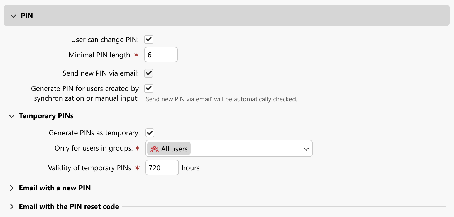This screenshot has width=454, height=217.
Task: Click the required asterisk next to Minimal PIN length
Action: pyautogui.click(x=136, y=55)
